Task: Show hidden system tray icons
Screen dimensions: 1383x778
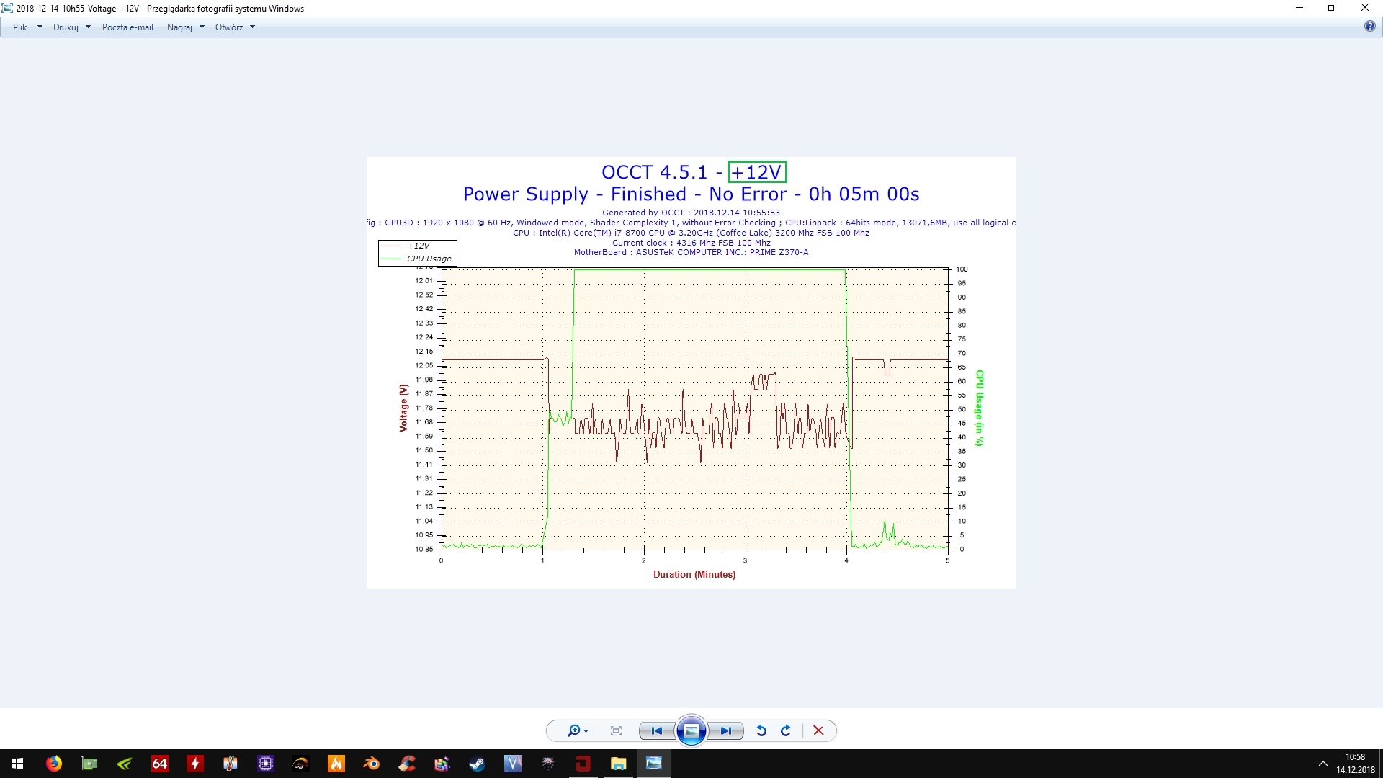Action: tap(1322, 764)
